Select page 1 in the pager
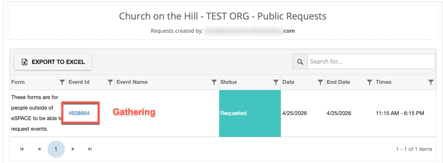 pyautogui.click(x=56, y=149)
